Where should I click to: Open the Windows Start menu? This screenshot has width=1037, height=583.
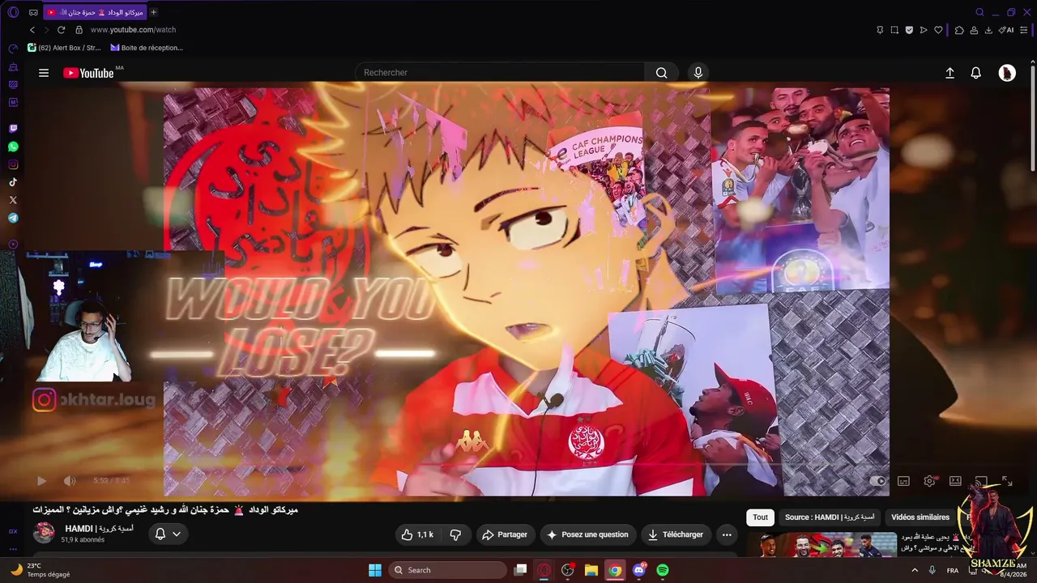[x=375, y=570]
